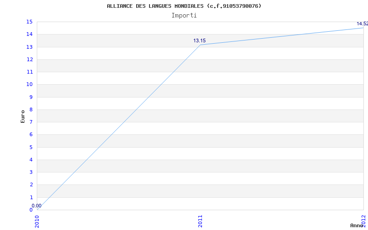Click the 0.00 data point label
The height and width of the screenshot is (230, 368).
(x=37, y=206)
